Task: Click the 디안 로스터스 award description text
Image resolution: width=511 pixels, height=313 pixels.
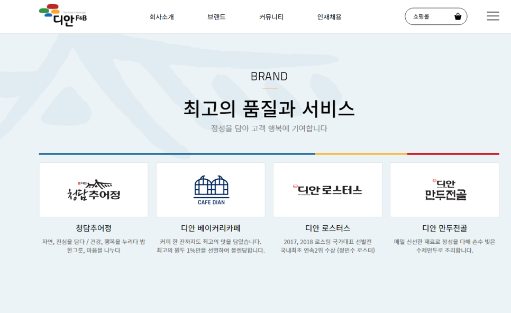Action: click(327, 246)
